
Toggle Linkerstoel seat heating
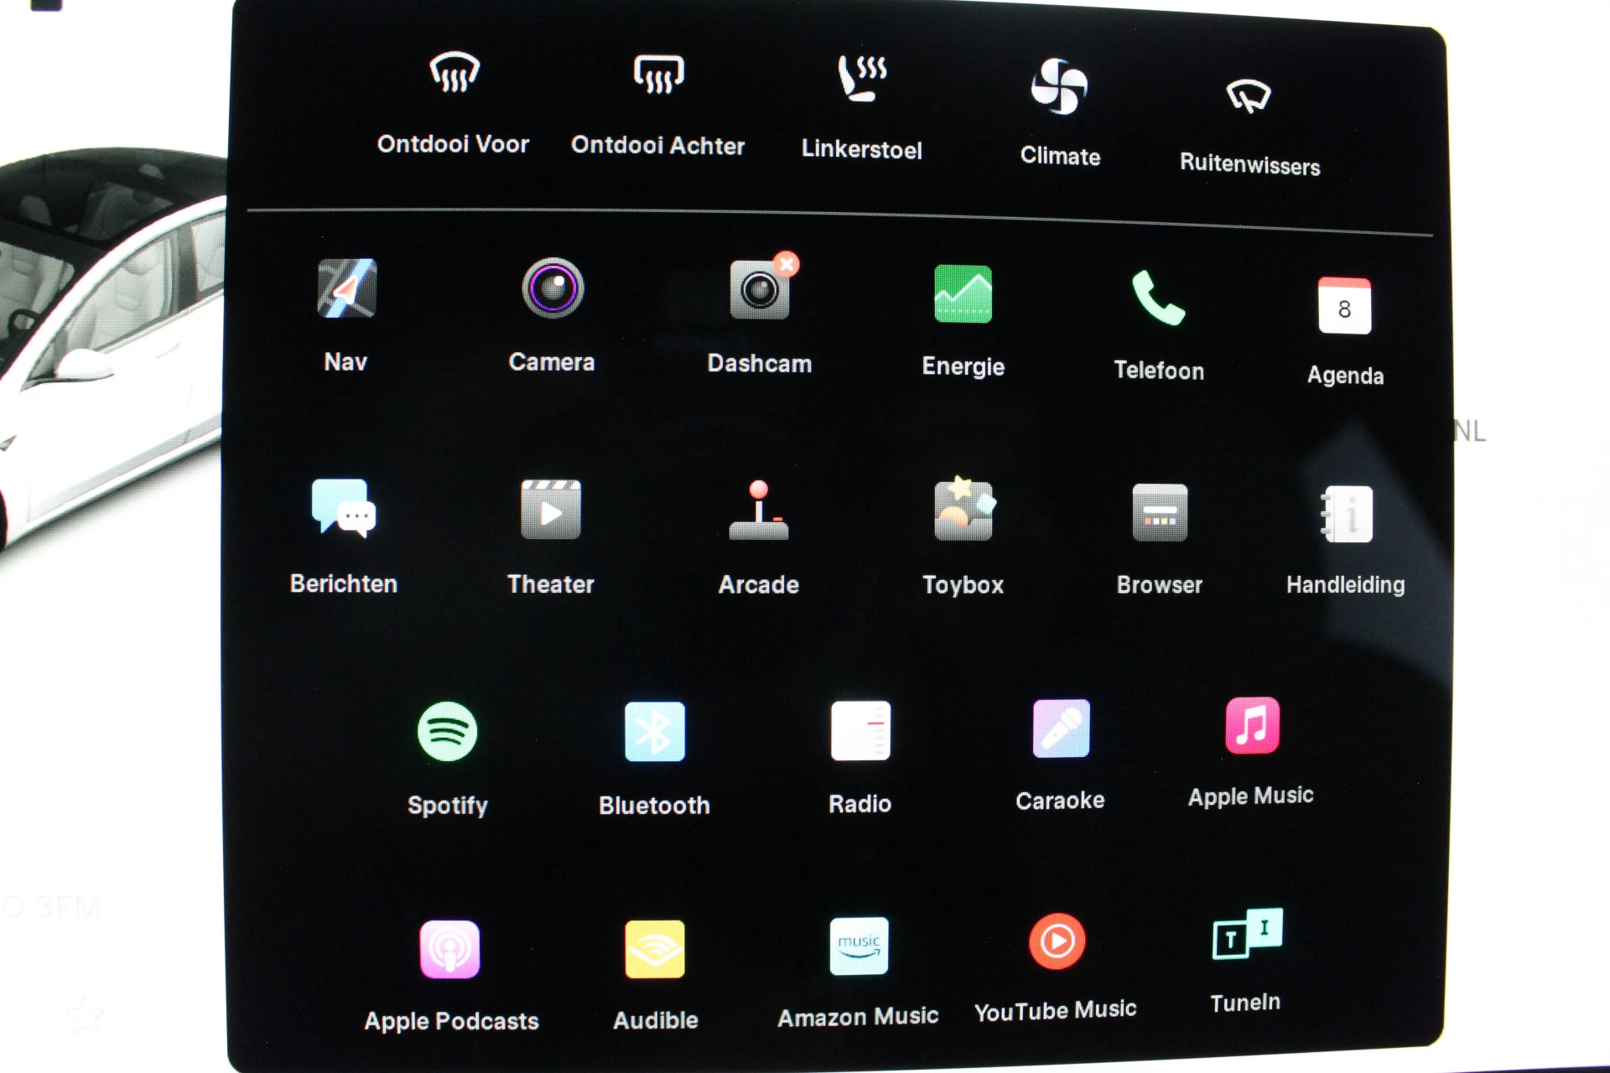tap(862, 79)
